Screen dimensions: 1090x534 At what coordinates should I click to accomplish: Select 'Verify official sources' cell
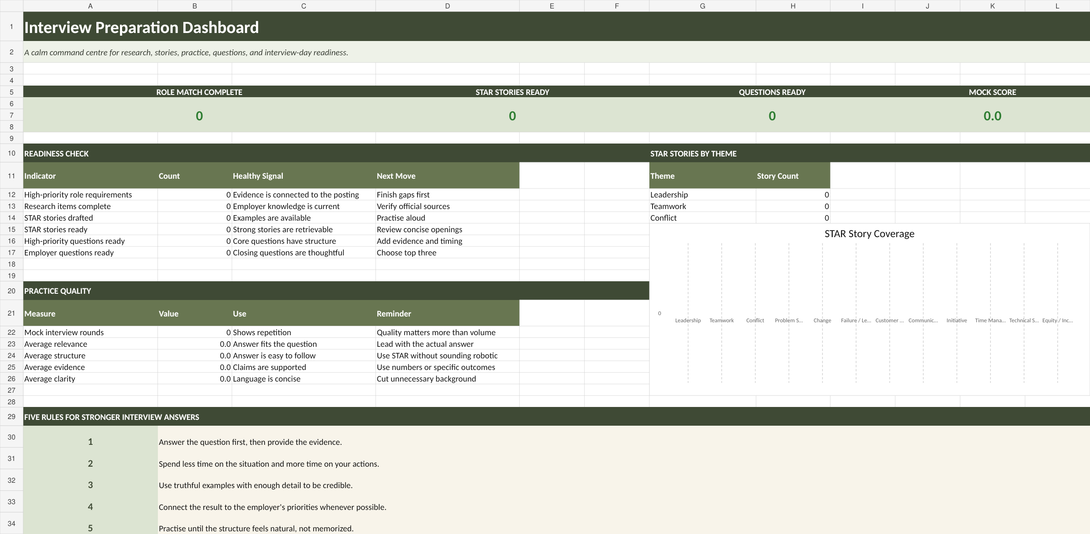pos(447,206)
